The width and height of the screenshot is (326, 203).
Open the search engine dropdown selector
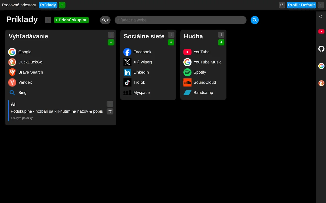tap(105, 20)
